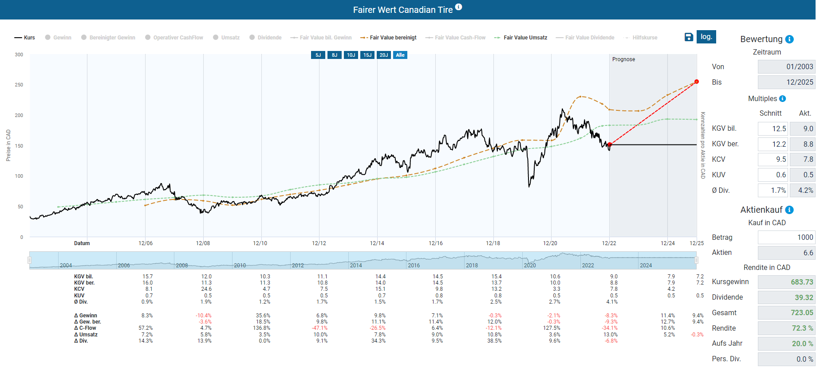Show all data with Alle button
Screen dimensions: 820x371
[x=400, y=55]
